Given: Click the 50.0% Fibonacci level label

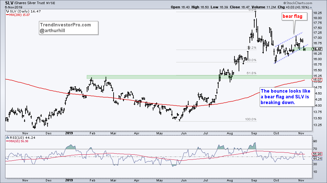Looking at the screenshot, I should pyautogui.click(x=251, y=60).
